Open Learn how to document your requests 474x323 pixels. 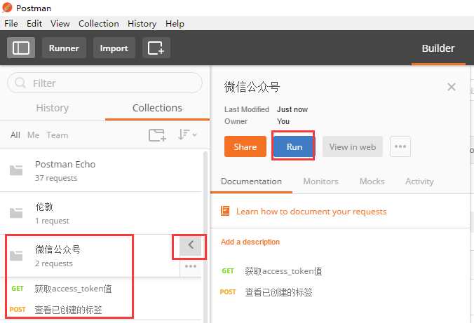(311, 212)
